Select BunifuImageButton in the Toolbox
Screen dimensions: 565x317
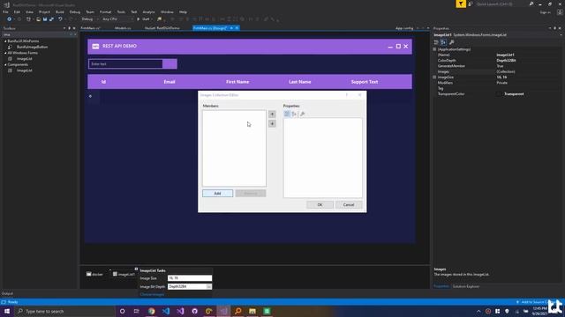[32, 47]
